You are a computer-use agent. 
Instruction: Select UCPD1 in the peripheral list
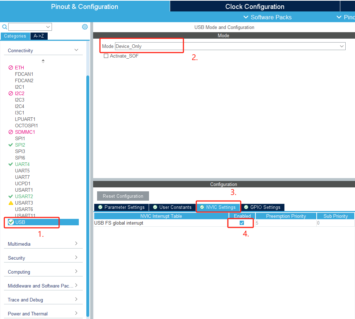pyautogui.click(x=23, y=183)
